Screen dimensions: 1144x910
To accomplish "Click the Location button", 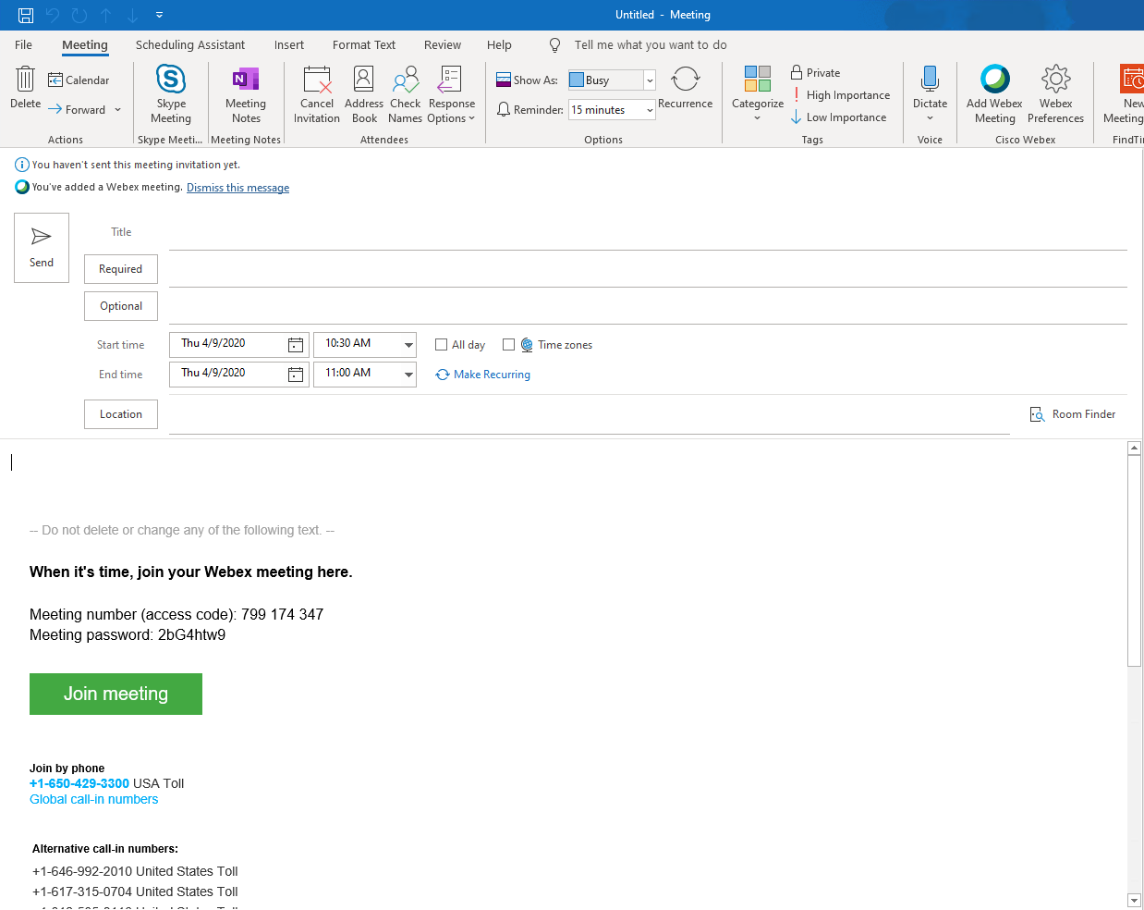I will click(x=121, y=414).
